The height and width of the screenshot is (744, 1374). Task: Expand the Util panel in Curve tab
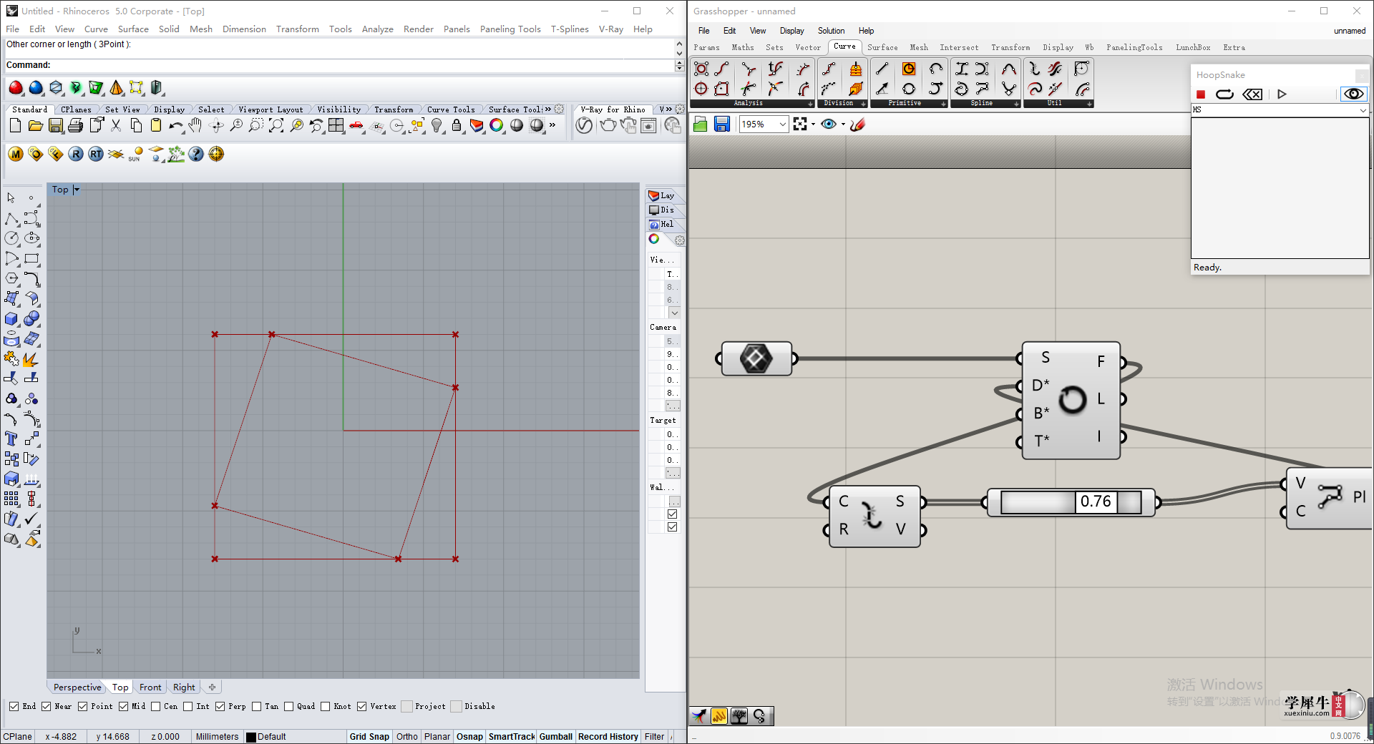pyautogui.click(x=1090, y=104)
